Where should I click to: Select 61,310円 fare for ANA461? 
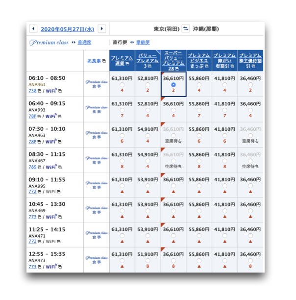[x=122, y=85]
